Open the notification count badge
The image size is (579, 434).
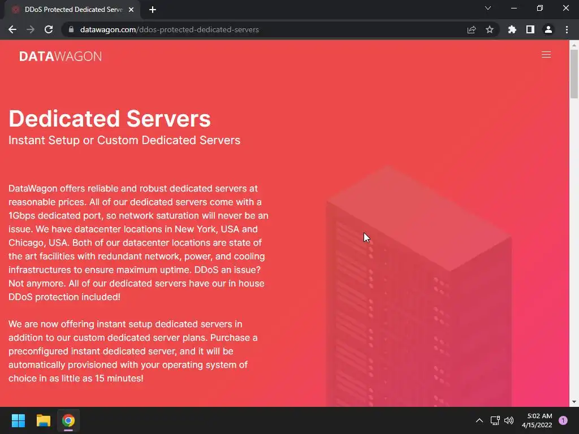(563, 420)
